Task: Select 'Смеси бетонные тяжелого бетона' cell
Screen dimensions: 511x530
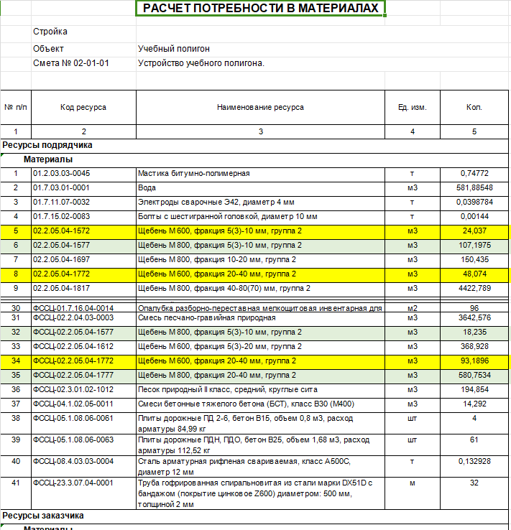Action: [260, 404]
